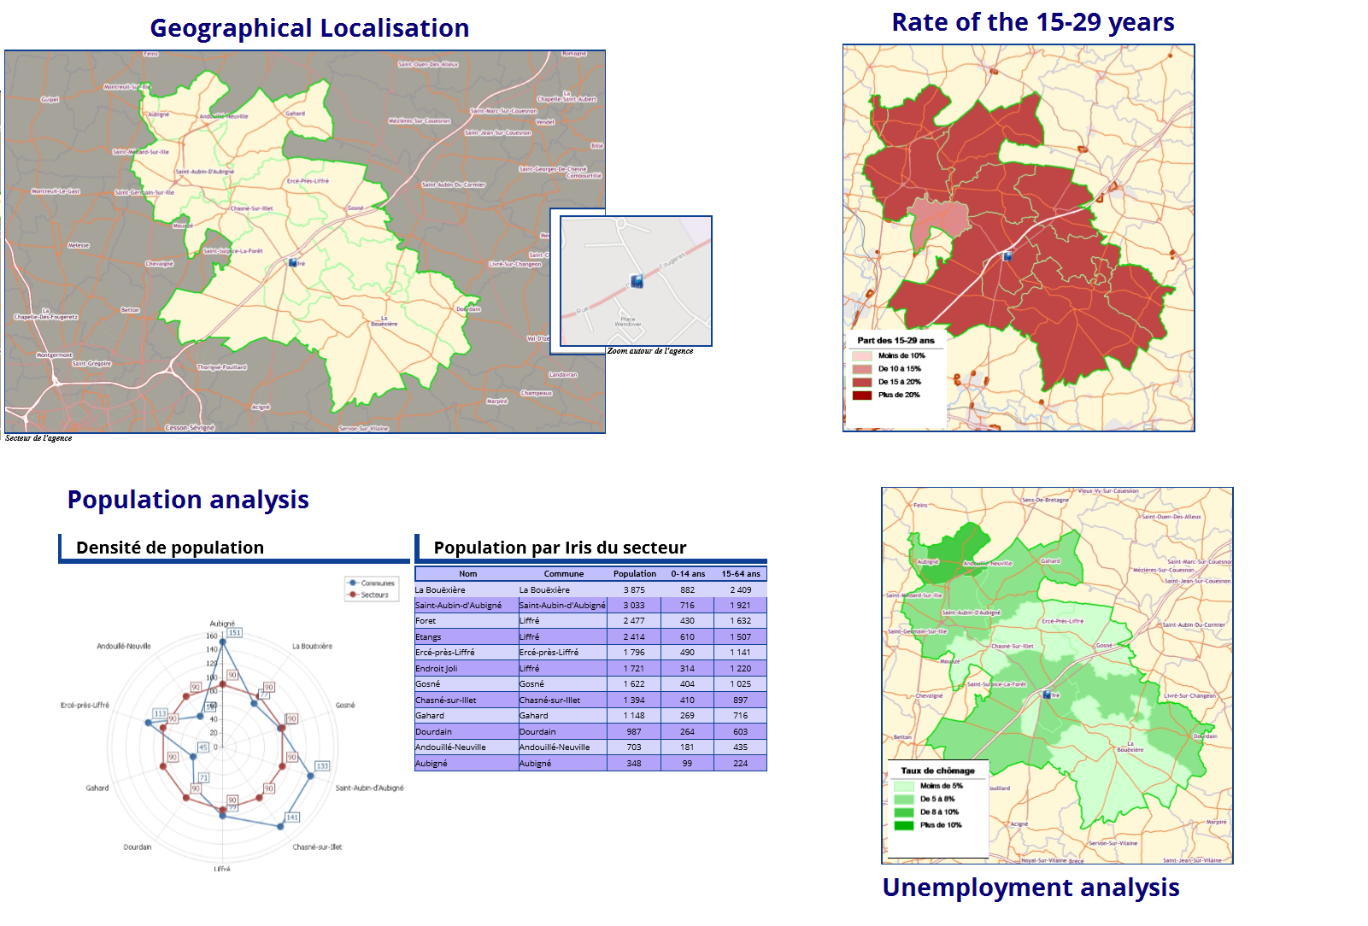Click the 'Part des 15-29 ans' legend title

(x=895, y=340)
